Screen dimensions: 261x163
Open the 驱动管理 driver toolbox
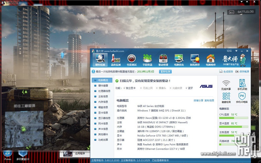[163, 60]
